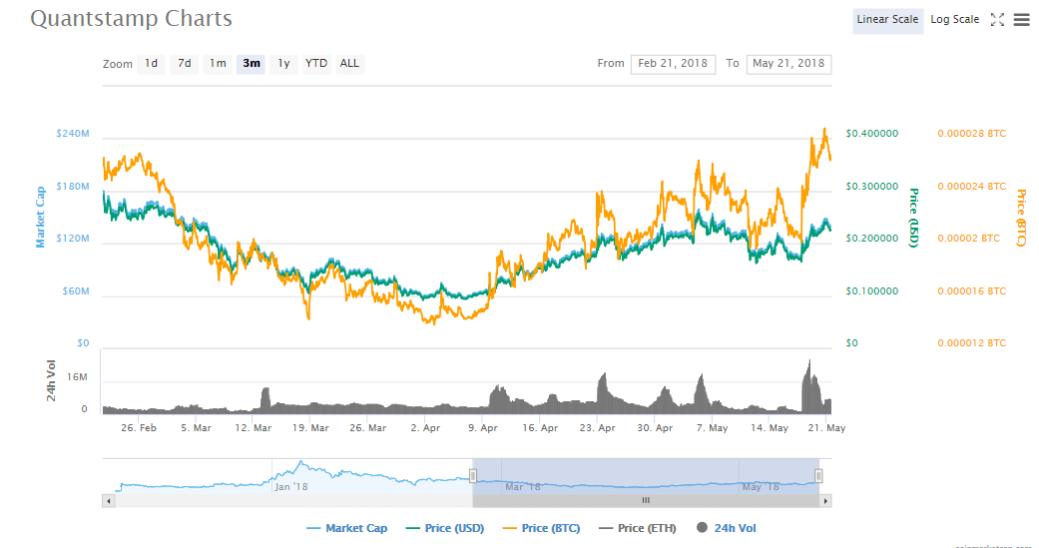The image size is (1039, 548).
Task: Switch to Linear Scale
Action: click(x=887, y=20)
